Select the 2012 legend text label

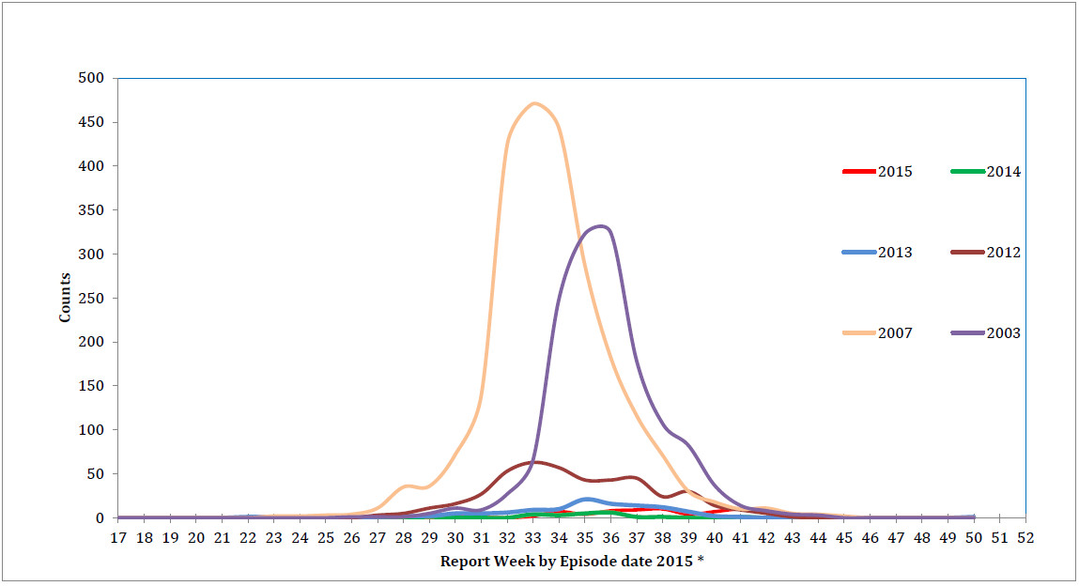tap(1004, 253)
